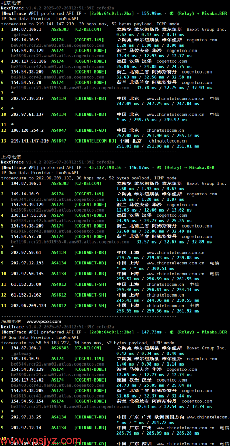Select hostname be2815.ccr41.ams03.atlas.cogentco.com

pyautogui.click(x=57, y=396)
